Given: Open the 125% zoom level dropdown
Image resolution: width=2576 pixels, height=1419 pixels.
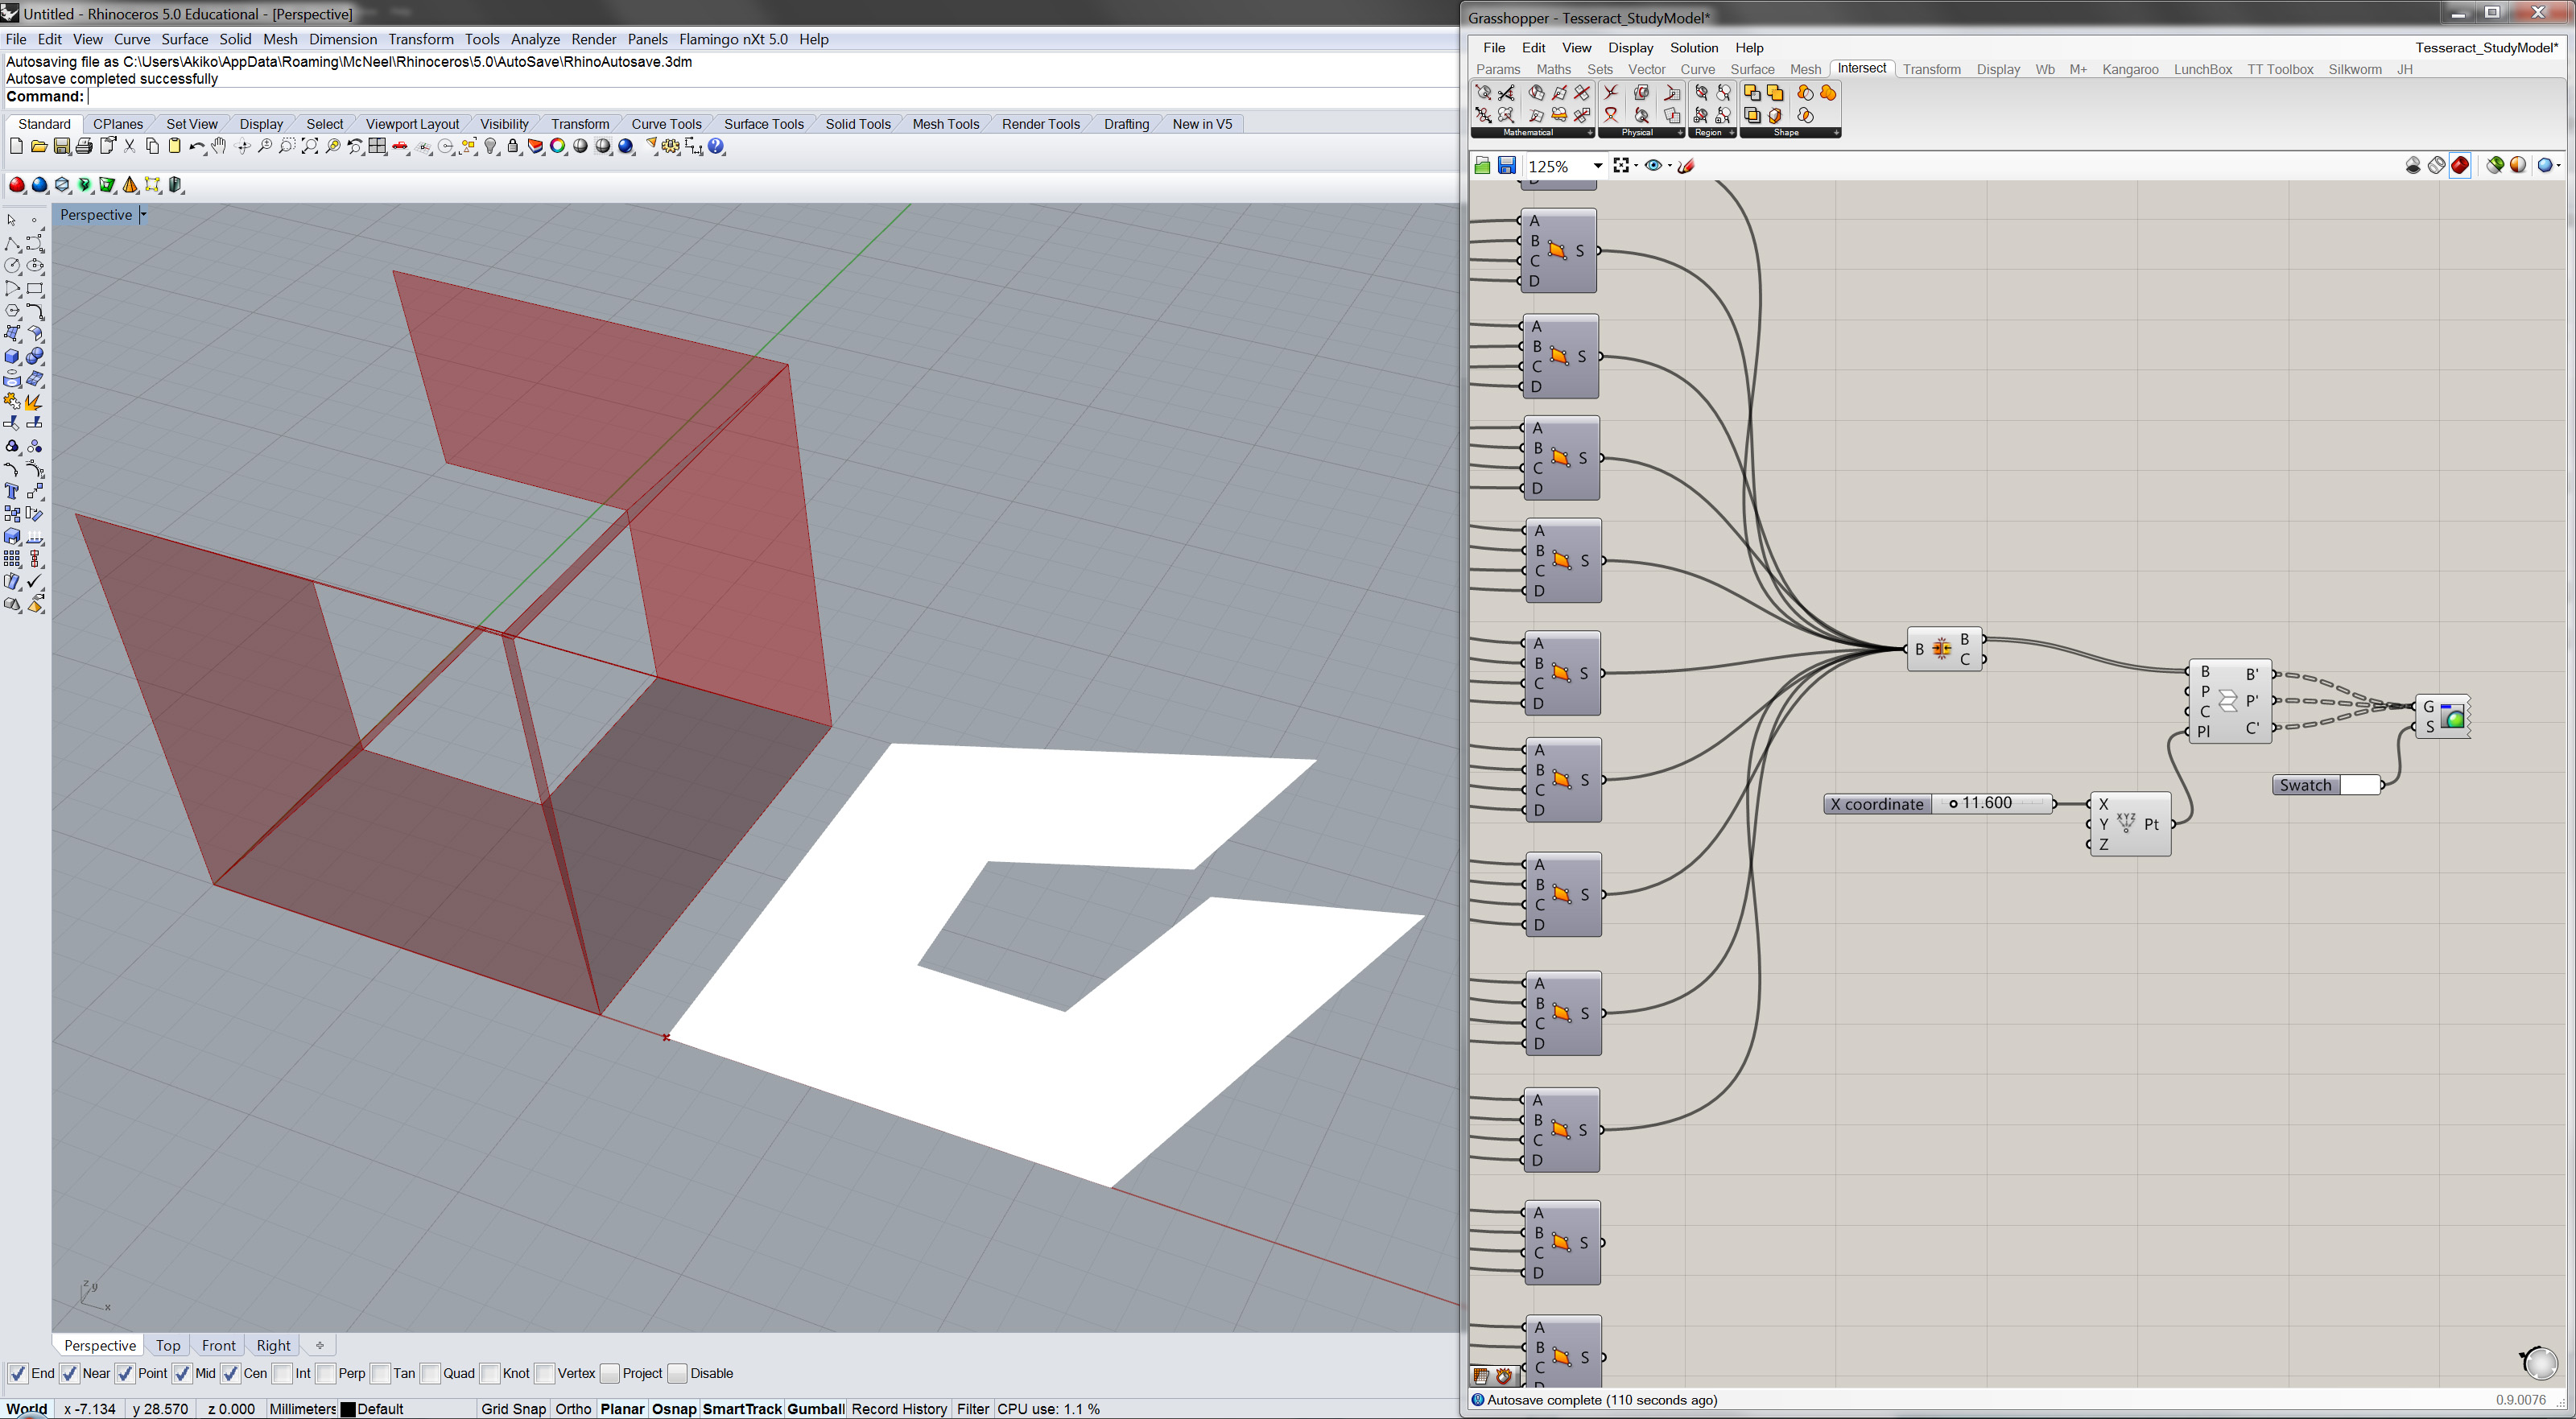Looking at the screenshot, I should pos(1597,166).
